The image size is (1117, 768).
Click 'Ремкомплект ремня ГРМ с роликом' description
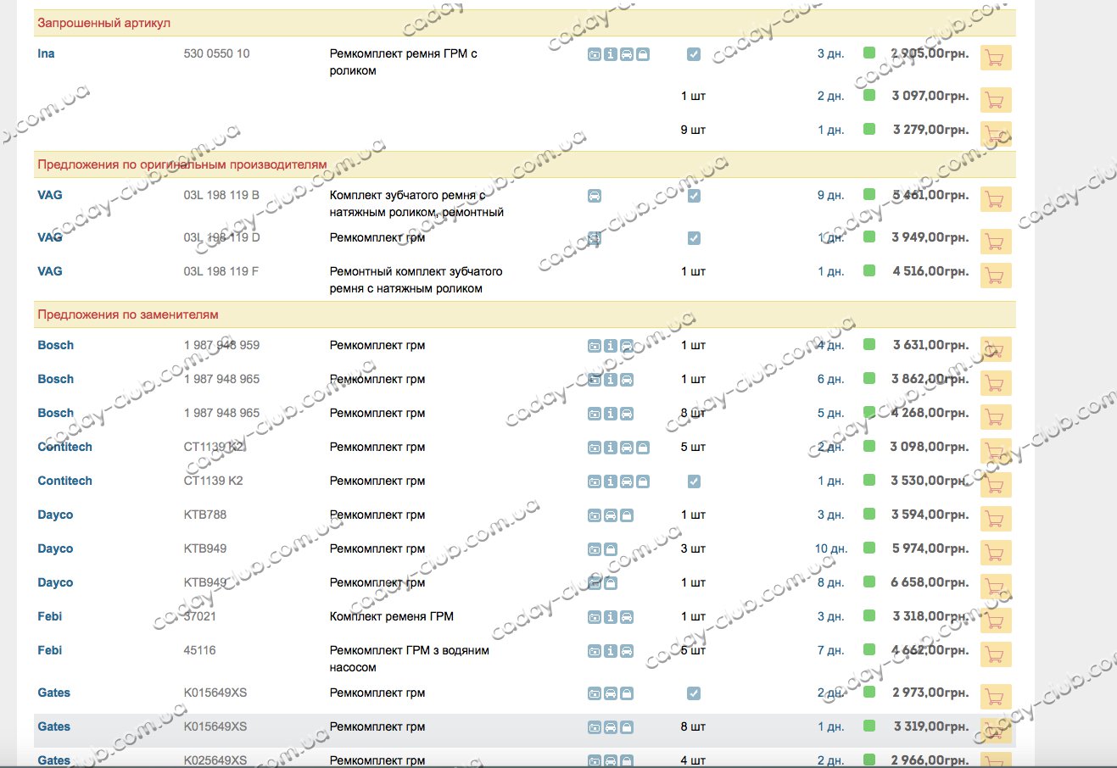(404, 62)
